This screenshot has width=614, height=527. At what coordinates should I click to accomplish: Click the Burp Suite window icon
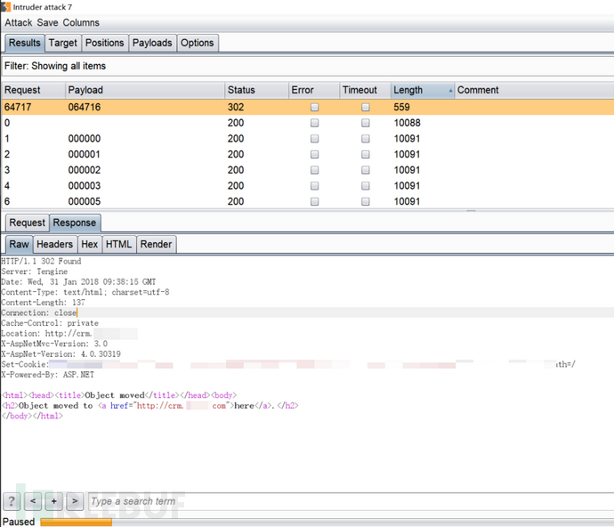tap(5, 6)
